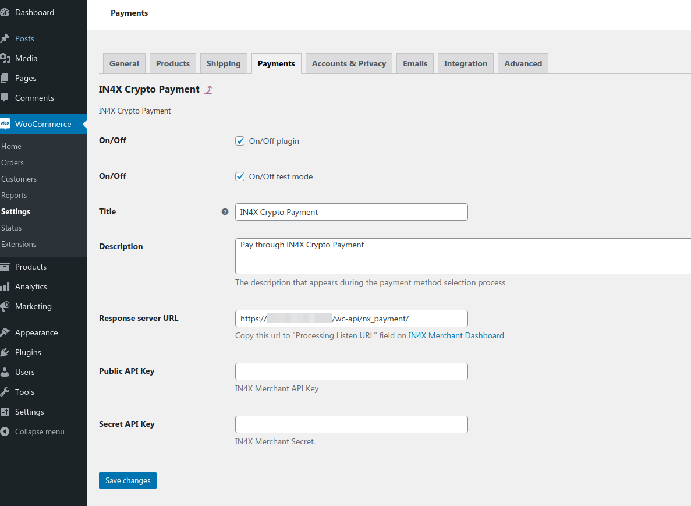Image resolution: width=691 pixels, height=506 pixels.
Task: Open the Media menu label
Action: coord(26,58)
